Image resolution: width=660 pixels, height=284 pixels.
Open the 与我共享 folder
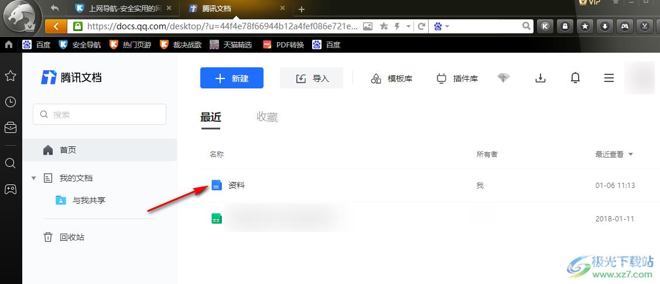[x=80, y=200]
